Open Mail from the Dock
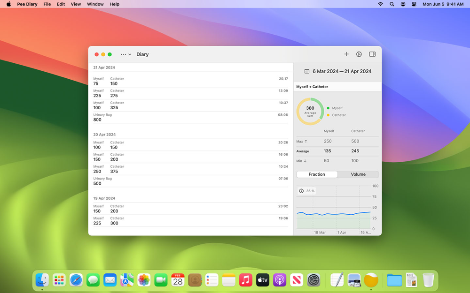Screen dimensions: 470x293 110,280
